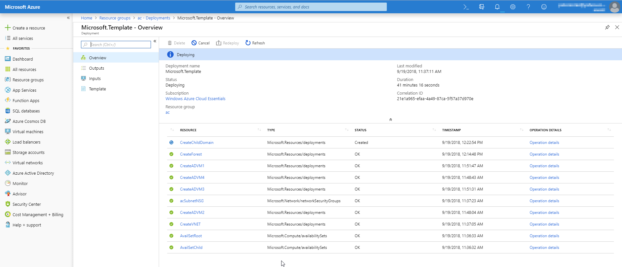Open Function Apps in sidebar
Screen dimensions: 622x267
click(26, 100)
